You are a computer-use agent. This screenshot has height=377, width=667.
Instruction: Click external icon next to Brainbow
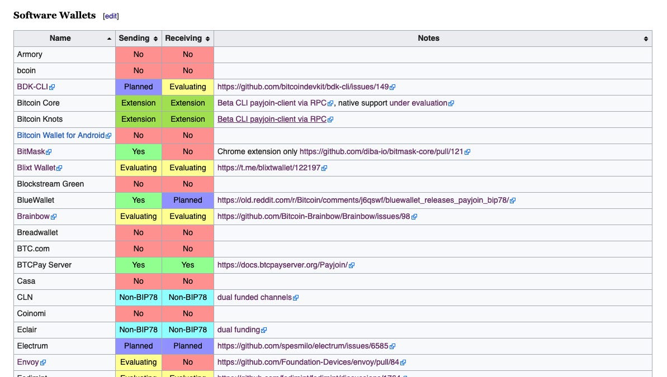(54, 216)
